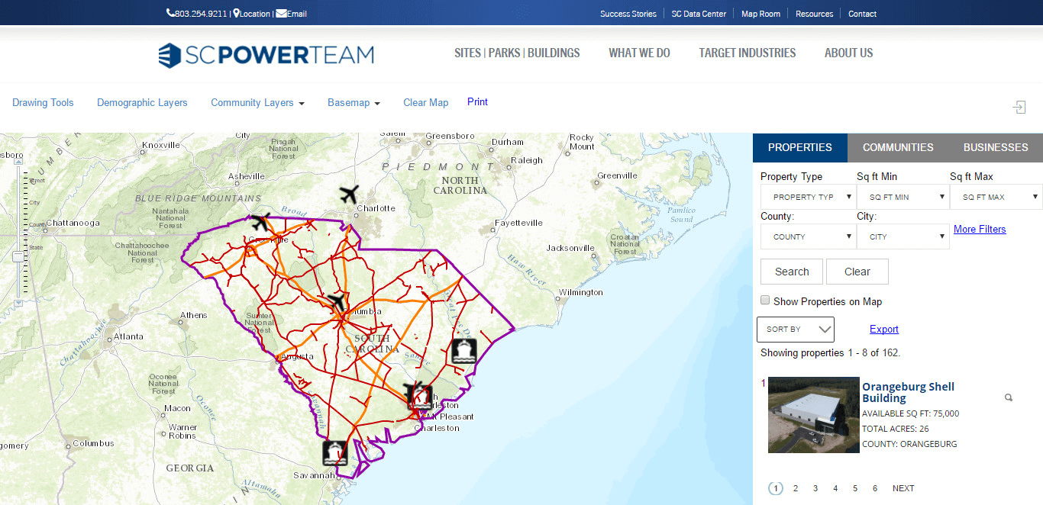Viewport: 1043px width, 505px height.
Task: Click the County level label on the zoom slider
Action: [x=38, y=225]
